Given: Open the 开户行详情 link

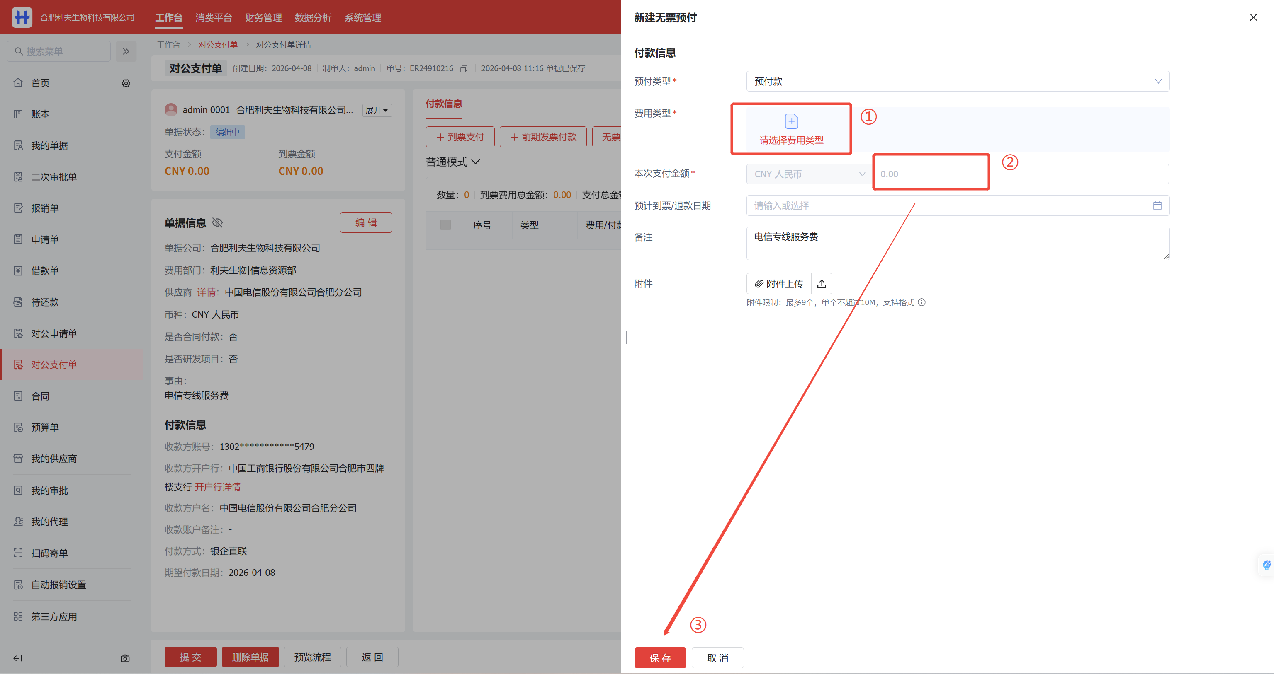Looking at the screenshot, I should tap(218, 487).
